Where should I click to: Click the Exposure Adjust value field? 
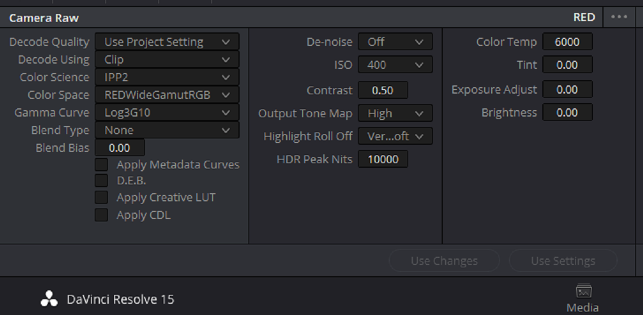pos(568,89)
